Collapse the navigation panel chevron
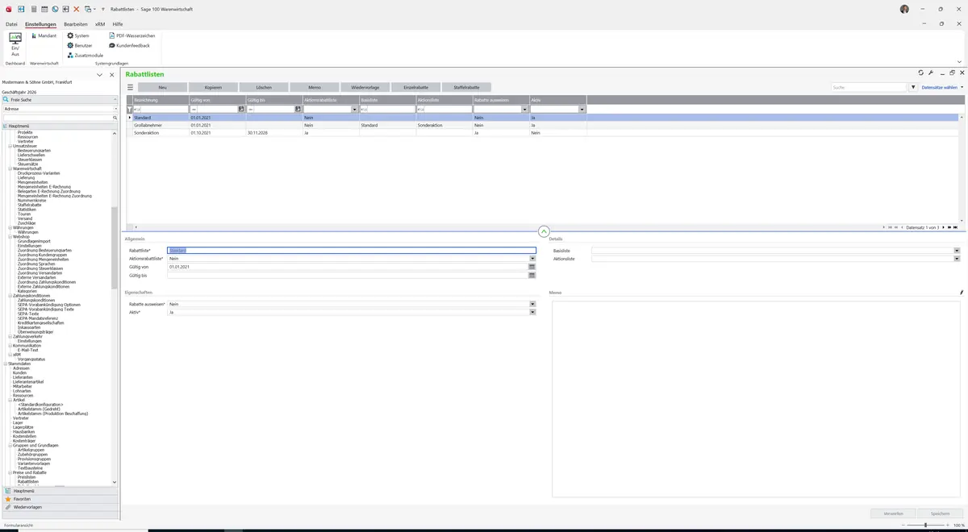The image size is (968, 532). click(x=99, y=75)
